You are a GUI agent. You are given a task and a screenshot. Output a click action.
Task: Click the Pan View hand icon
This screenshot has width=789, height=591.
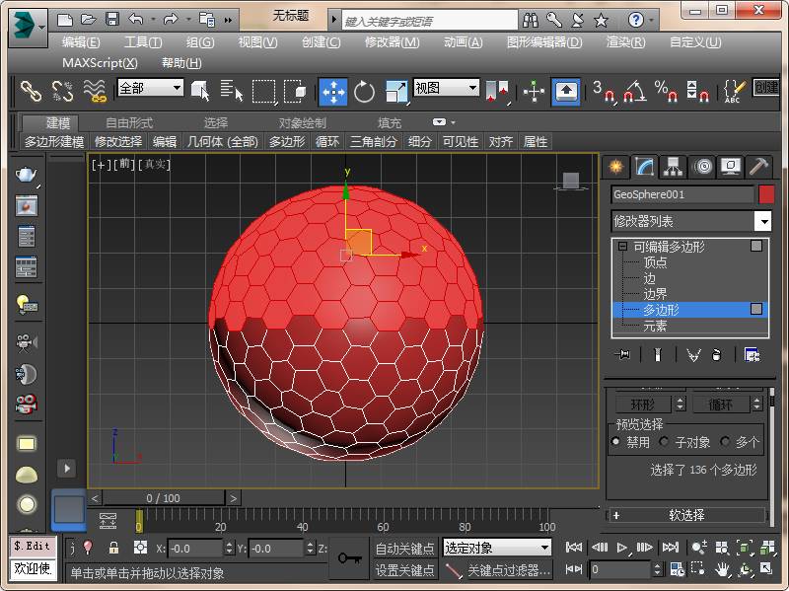click(x=722, y=569)
